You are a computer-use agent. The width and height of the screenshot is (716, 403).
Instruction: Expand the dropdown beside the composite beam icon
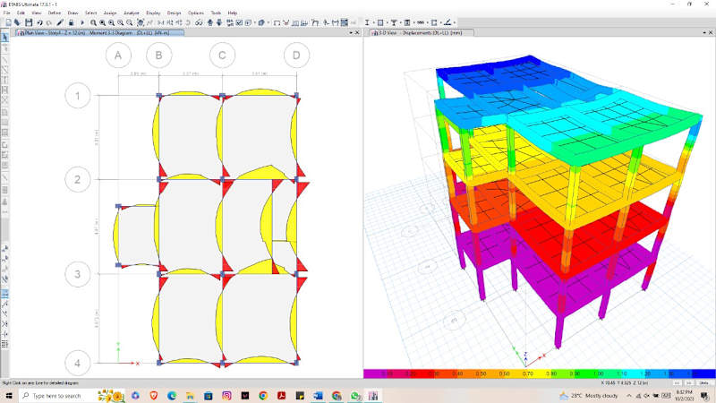[401, 22]
